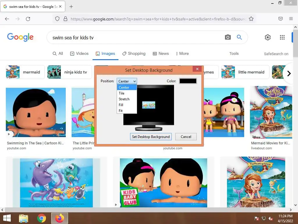Open the Position dropdown in dialog
The image size is (298, 224).
(x=127, y=81)
